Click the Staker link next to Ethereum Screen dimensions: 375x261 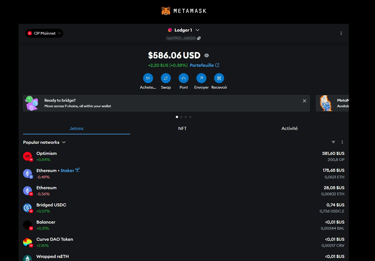click(67, 171)
